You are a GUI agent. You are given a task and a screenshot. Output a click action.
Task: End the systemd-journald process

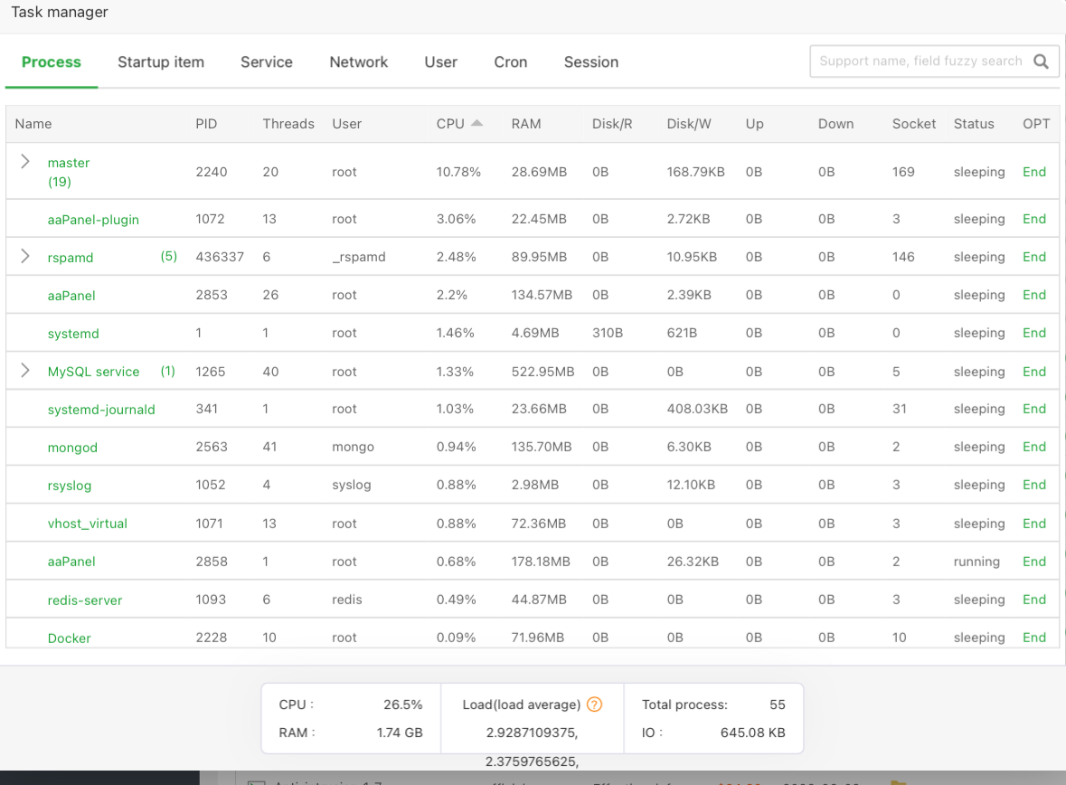tap(1034, 409)
